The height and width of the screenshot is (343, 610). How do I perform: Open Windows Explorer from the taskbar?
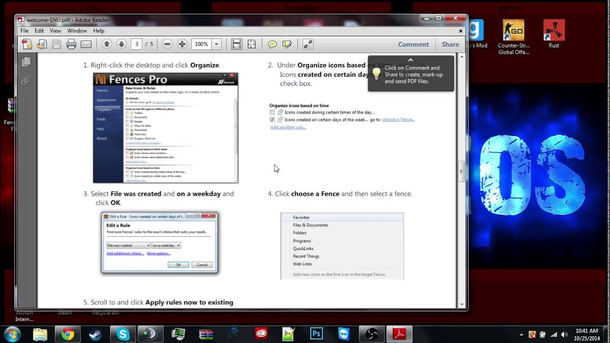point(40,334)
